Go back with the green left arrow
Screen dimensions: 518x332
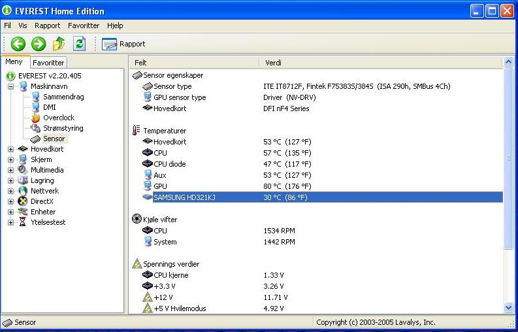(x=18, y=44)
